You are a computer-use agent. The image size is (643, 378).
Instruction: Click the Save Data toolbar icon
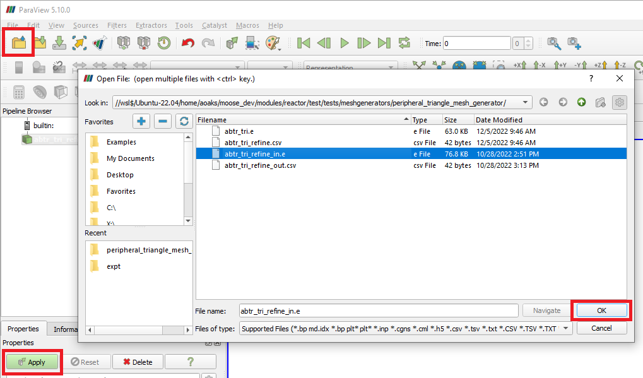pos(40,43)
